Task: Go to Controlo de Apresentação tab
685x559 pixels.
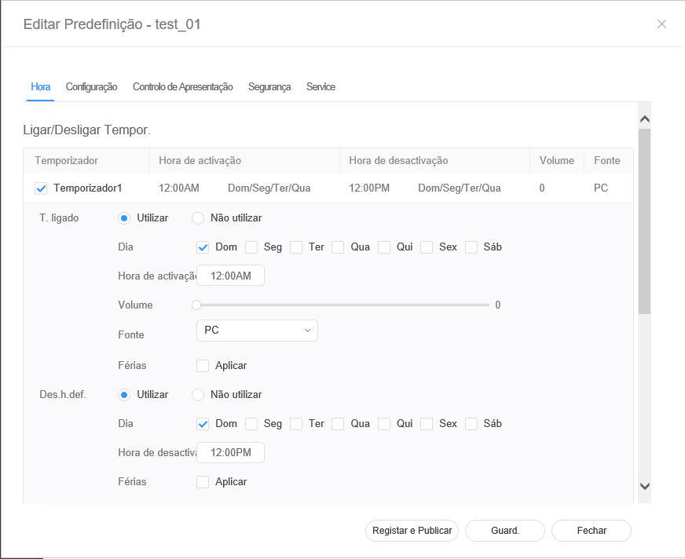Action: point(182,87)
